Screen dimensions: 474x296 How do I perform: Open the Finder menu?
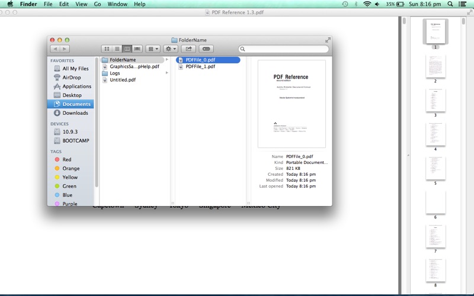tap(28, 4)
